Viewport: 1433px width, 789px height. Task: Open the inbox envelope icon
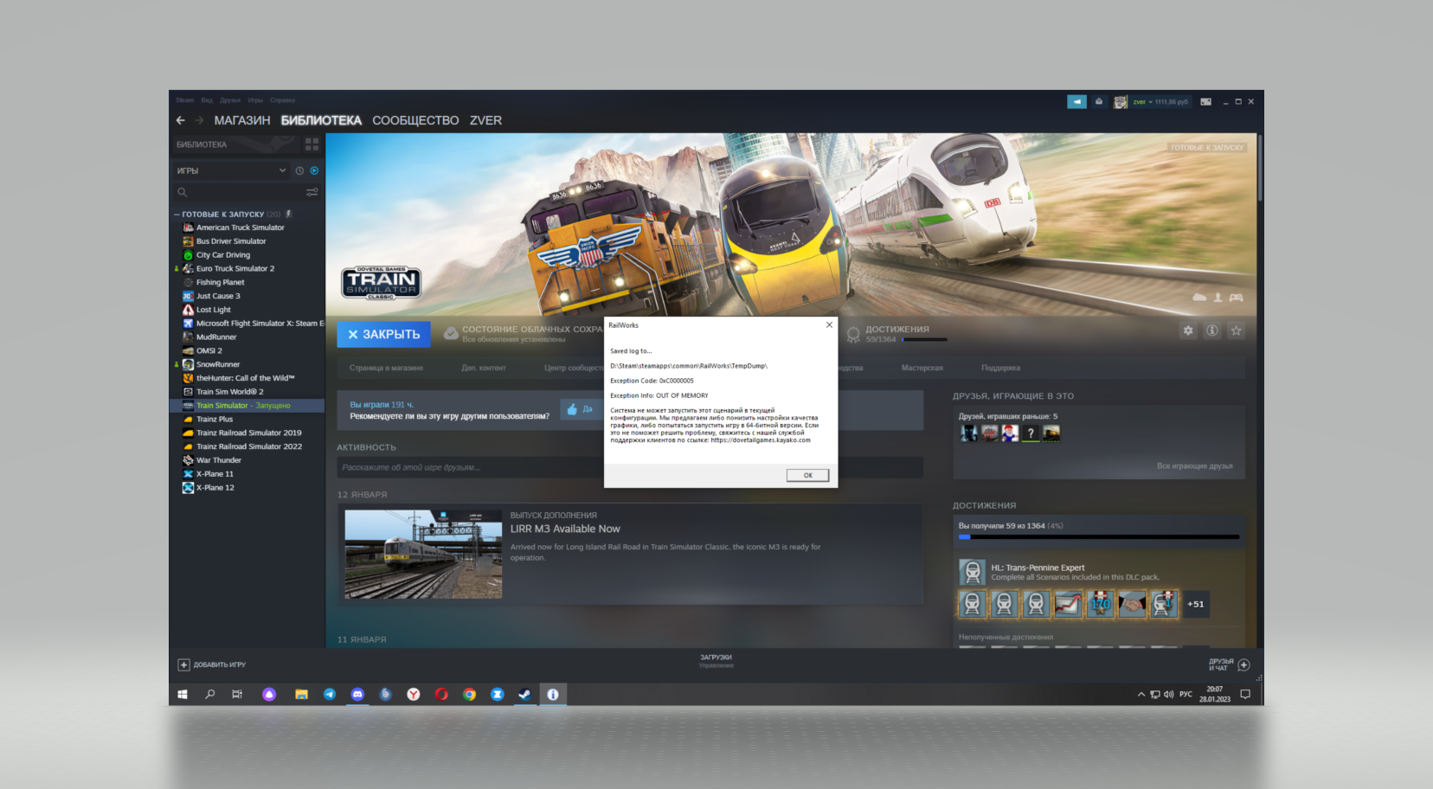(x=1099, y=101)
